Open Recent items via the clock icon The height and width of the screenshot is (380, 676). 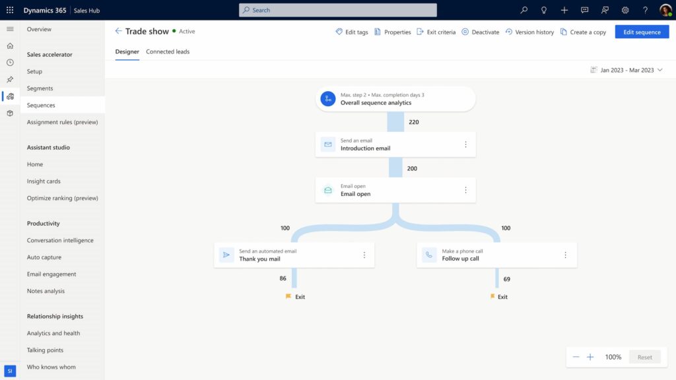9,63
